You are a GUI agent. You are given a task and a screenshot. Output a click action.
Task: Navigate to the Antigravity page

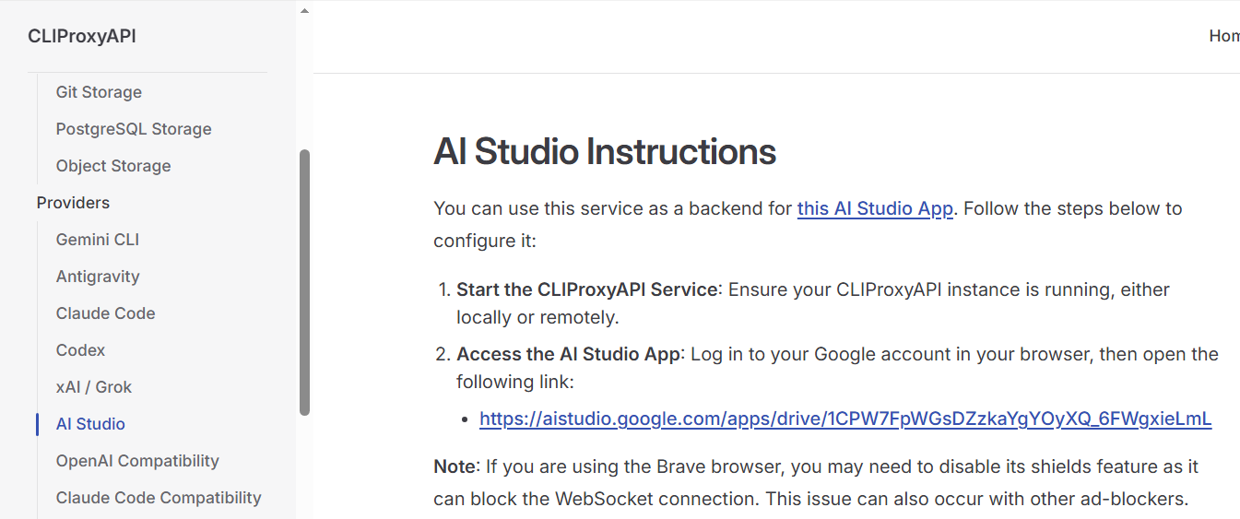pos(98,277)
